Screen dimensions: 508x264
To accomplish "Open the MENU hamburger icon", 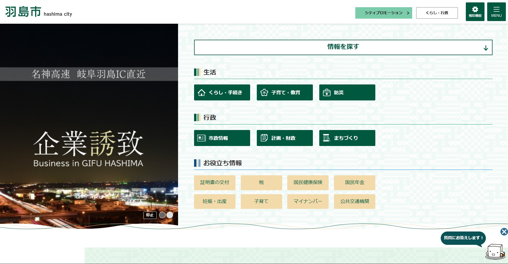I will tap(496, 12).
